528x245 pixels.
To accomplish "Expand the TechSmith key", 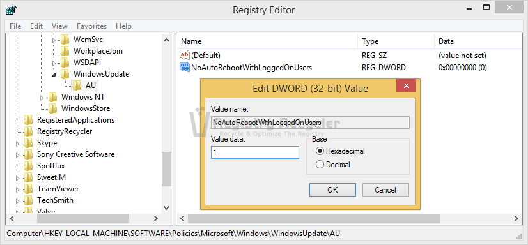I will pos(18,201).
